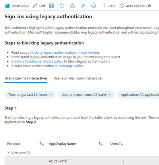Collapse the Unknown (2) protocol row
Viewport: 159px width, 165px height.
pos(9,153)
